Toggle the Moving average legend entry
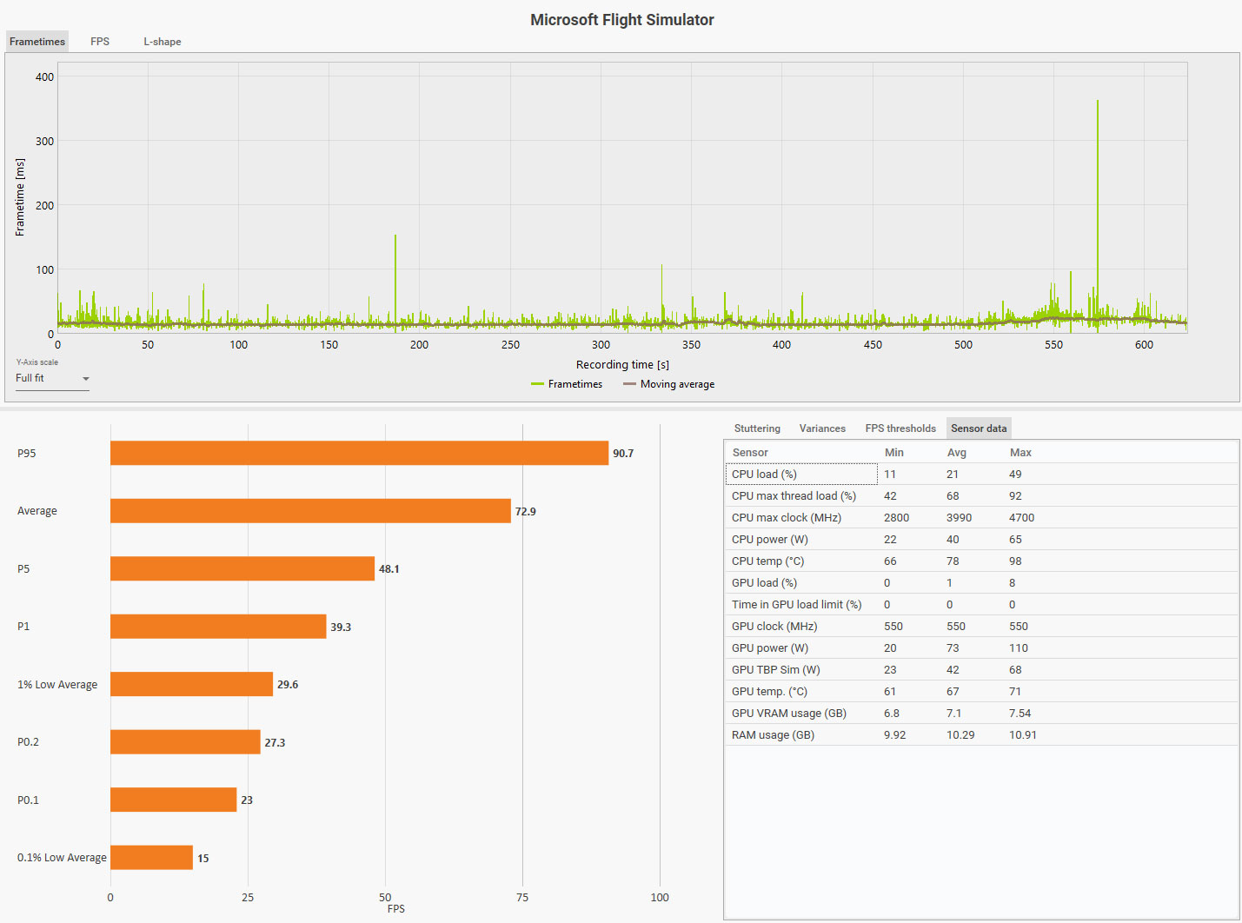The image size is (1242, 923). pyautogui.click(x=669, y=384)
